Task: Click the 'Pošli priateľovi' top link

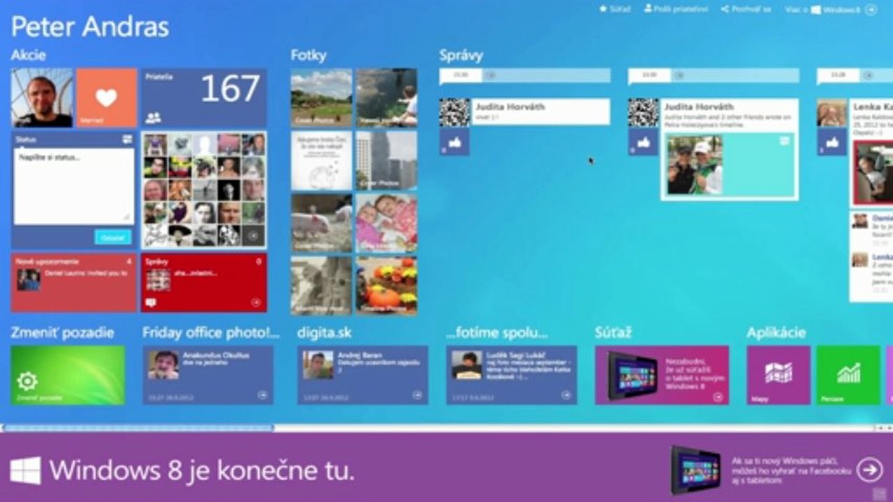Action: coord(676,9)
